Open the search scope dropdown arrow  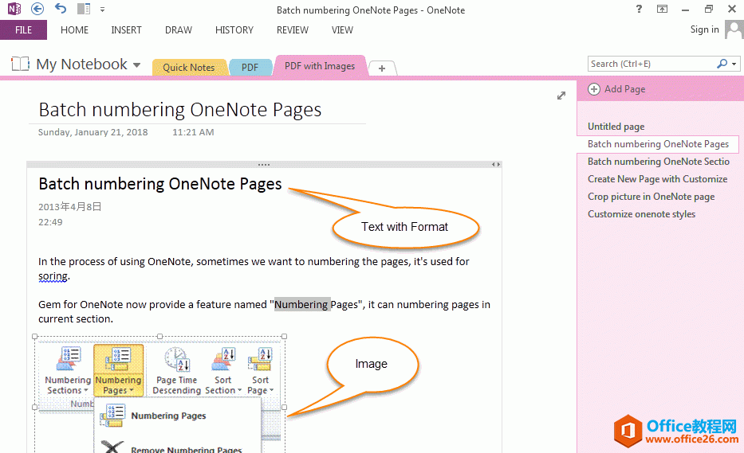734,64
